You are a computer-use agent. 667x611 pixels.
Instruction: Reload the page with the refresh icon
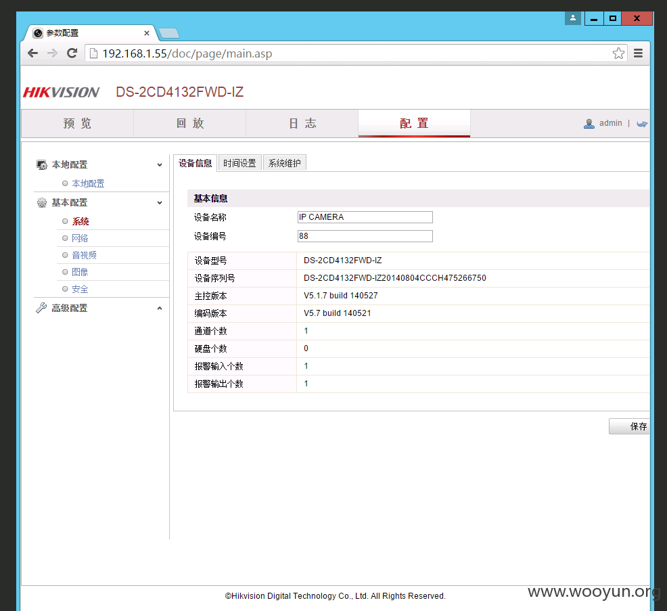72,53
